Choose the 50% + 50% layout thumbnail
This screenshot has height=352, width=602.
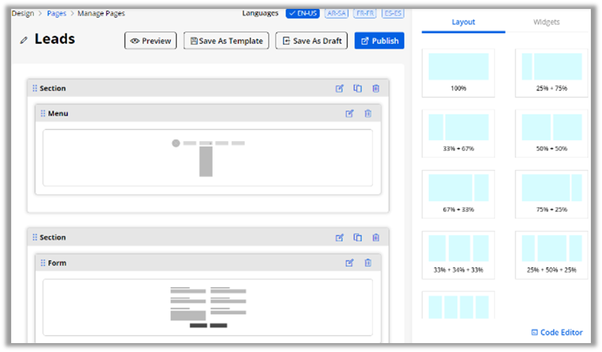(x=551, y=133)
